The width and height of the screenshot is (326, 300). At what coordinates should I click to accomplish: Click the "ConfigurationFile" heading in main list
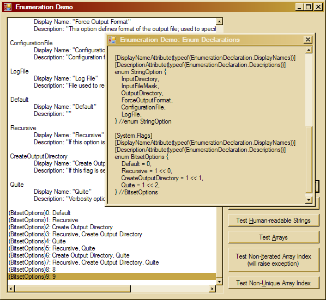pos(32,43)
